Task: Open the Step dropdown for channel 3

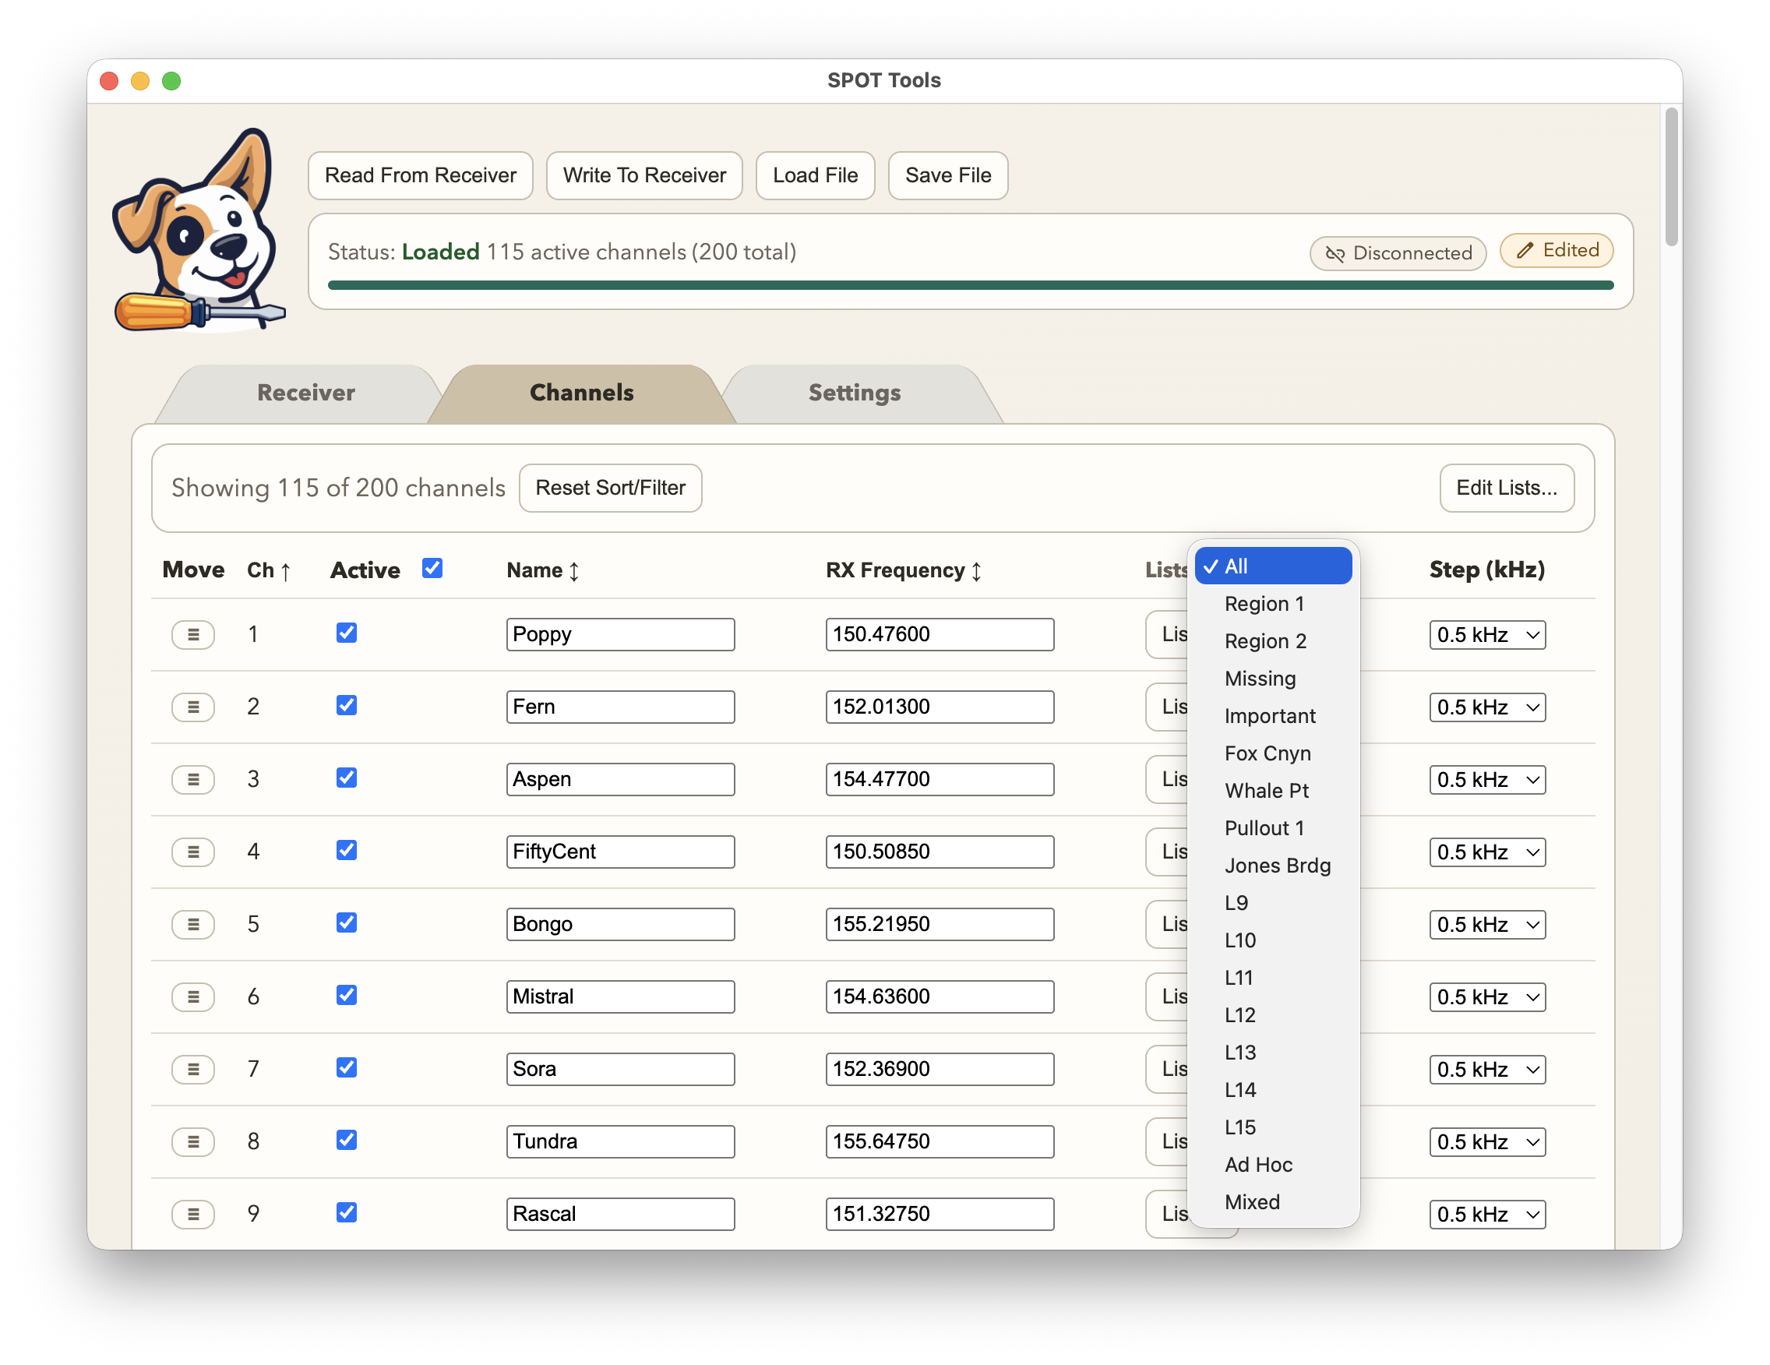Action: tap(1486, 779)
